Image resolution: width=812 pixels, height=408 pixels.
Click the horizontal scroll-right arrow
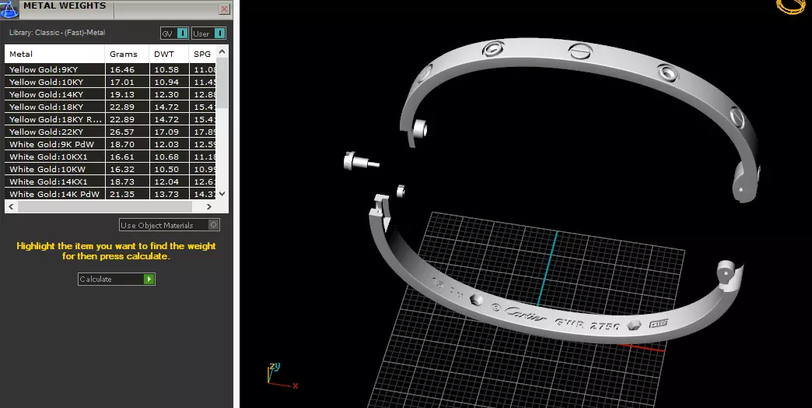tap(208, 206)
